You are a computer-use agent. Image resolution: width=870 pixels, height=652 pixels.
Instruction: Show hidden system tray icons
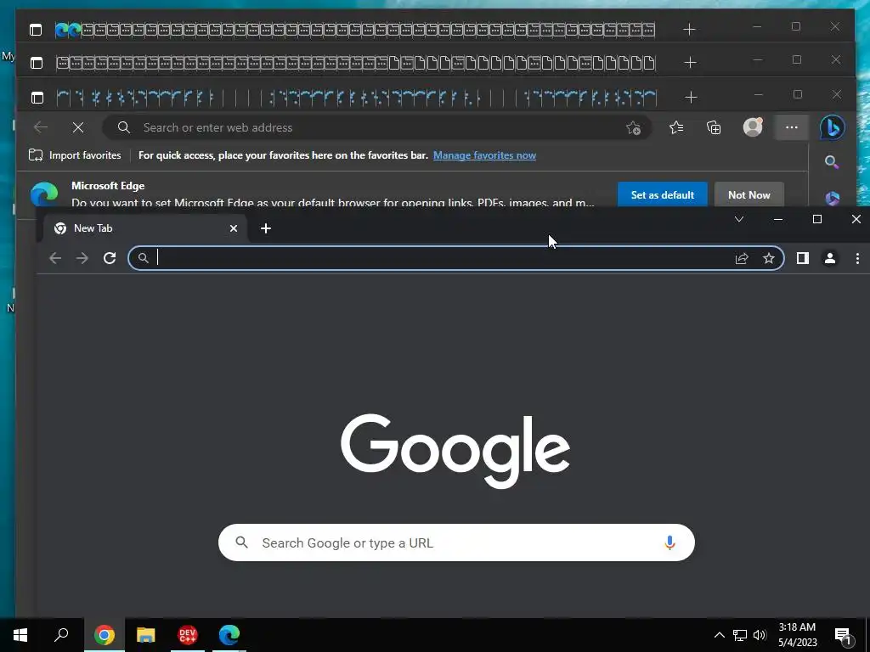(x=719, y=635)
